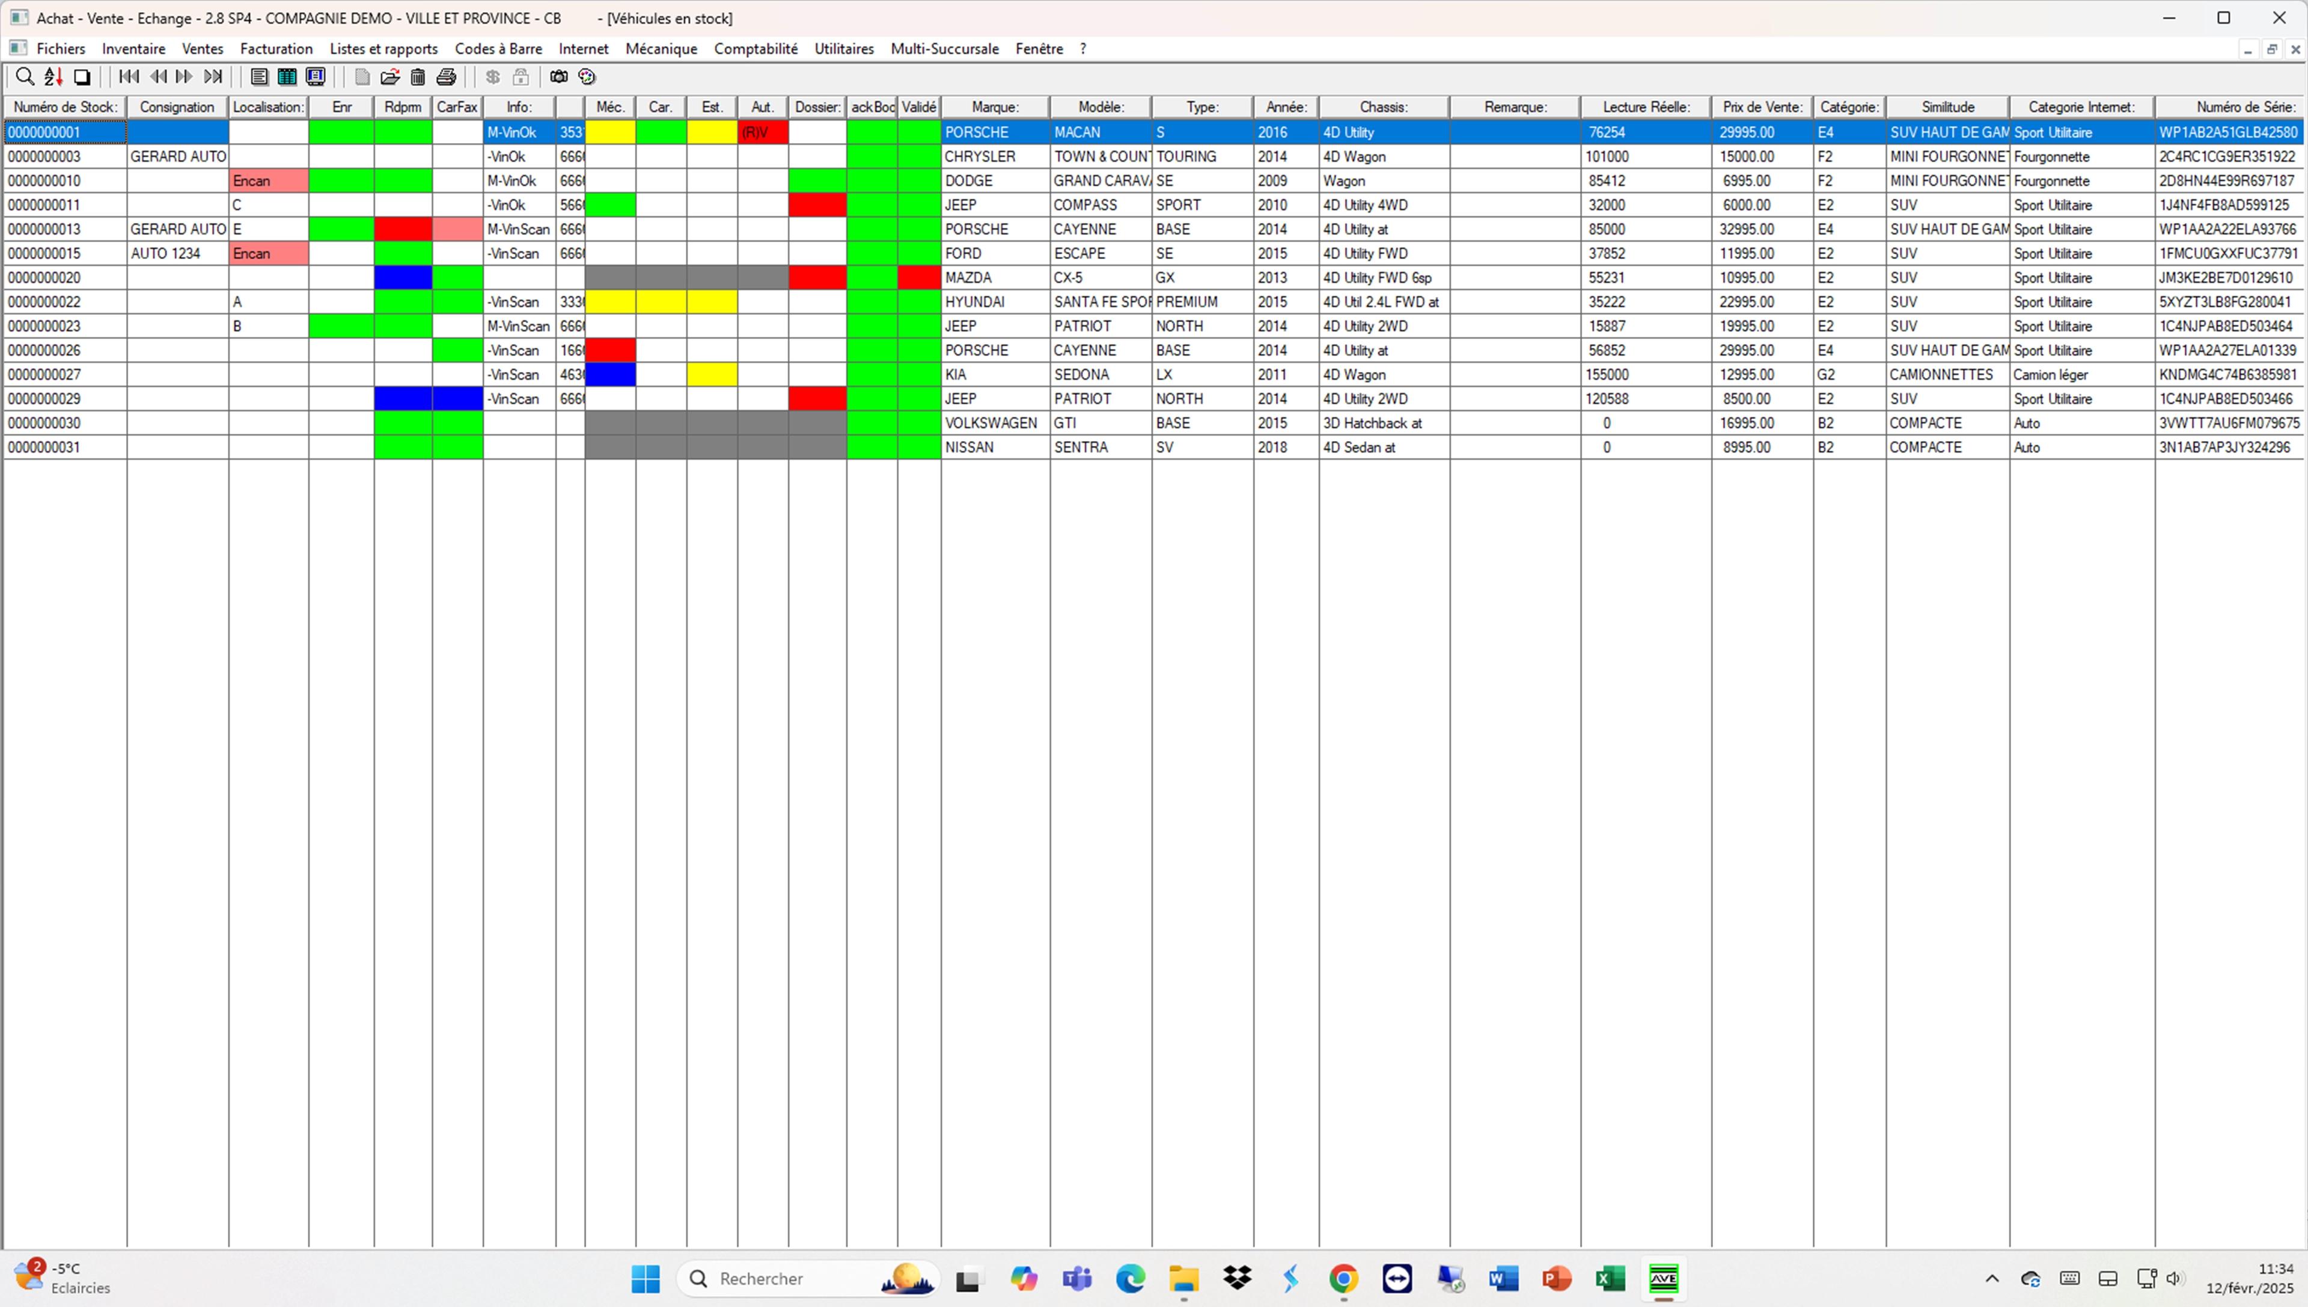The height and width of the screenshot is (1307, 2308).
Task: Click serial number KNDMG4C74B6385981
Action: (2231, 374)
